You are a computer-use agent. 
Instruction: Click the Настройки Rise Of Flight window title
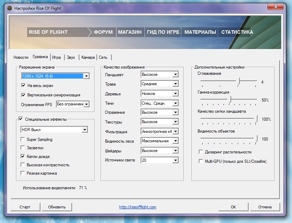pos(38,8)
